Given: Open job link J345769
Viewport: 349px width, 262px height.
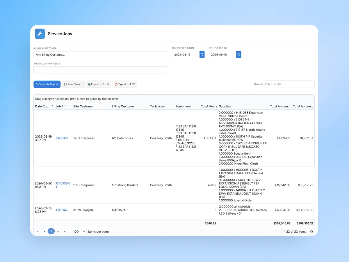Looking at the screenshot, I should [61, 138].
